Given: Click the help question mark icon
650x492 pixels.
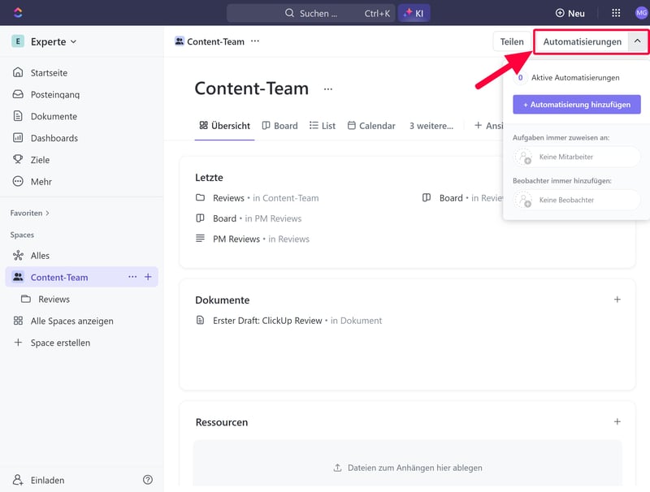Looking at the screenshot, I should (148, 480).
